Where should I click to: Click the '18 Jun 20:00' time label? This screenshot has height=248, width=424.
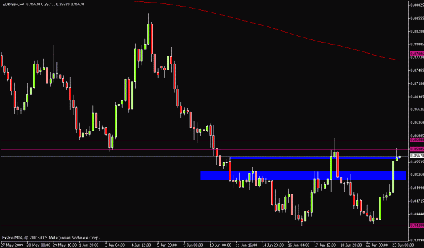(351, 245)
